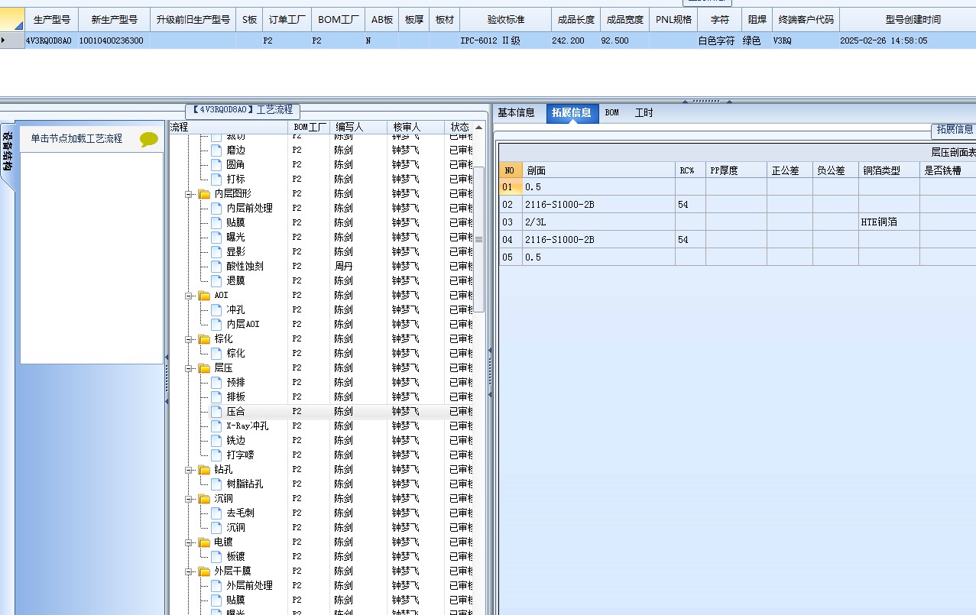Viewport: 976px width, 615px height.
Task: Click the process tree vertical scrollbar thumb
Action: tap(479, 239)
